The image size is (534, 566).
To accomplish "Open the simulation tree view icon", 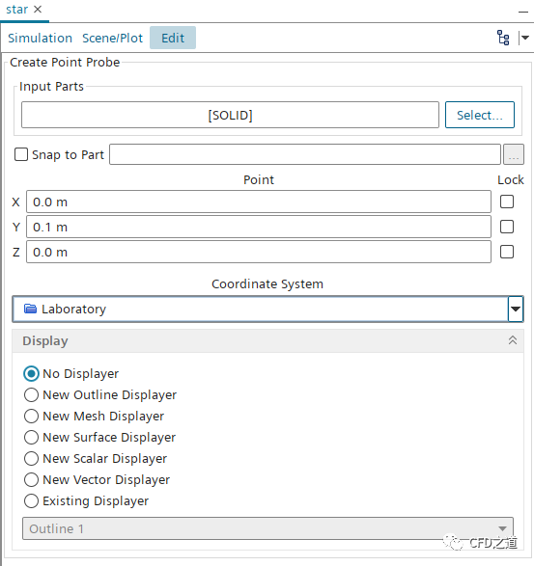I will [503, 38].
